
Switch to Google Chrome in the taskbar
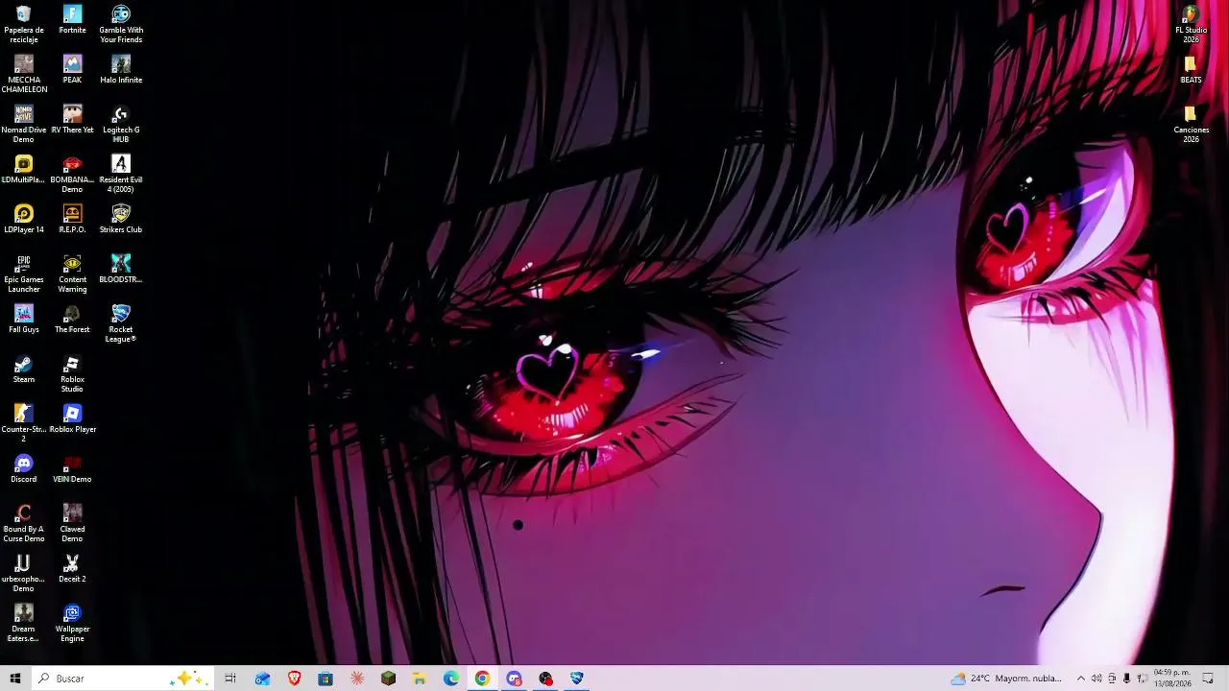pyautogui.click(x=482, y=679)
